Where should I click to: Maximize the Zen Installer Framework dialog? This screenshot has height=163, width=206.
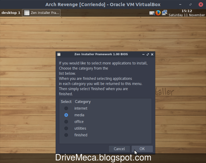click(x=148, y=54)
